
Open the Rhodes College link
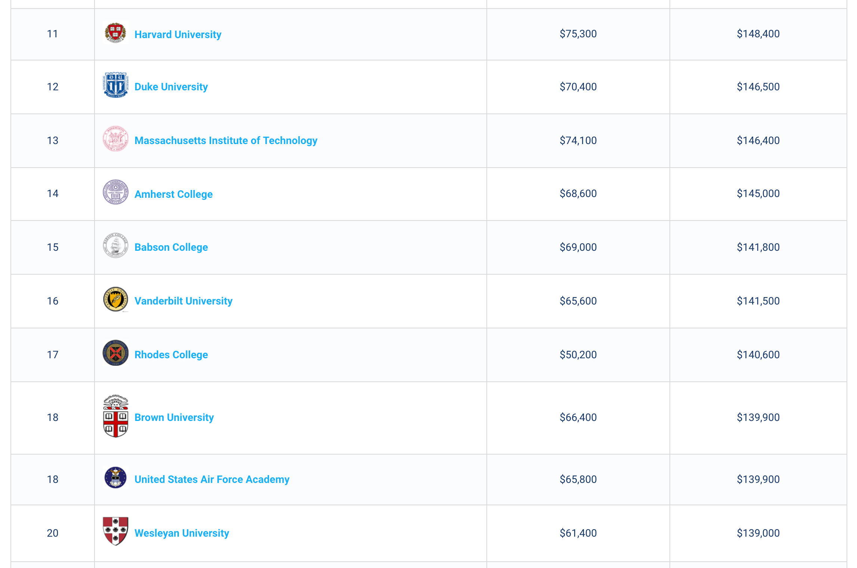click(x=171, y=355)
